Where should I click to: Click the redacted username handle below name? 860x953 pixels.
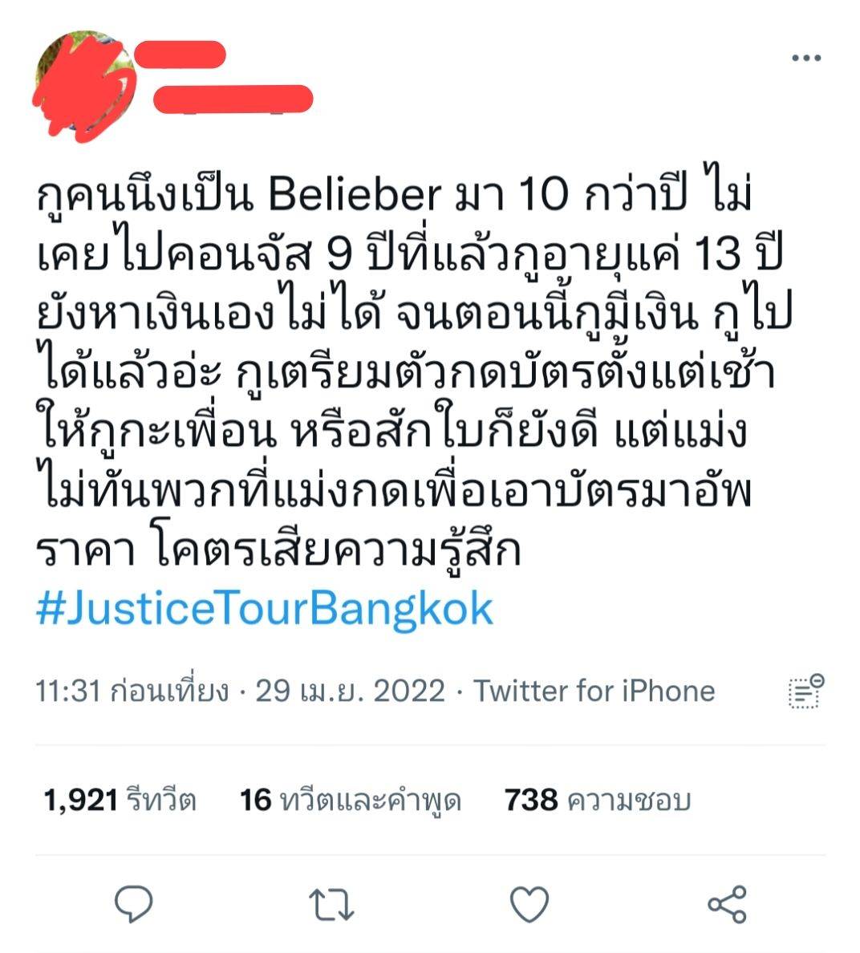[x=233, y=99]
